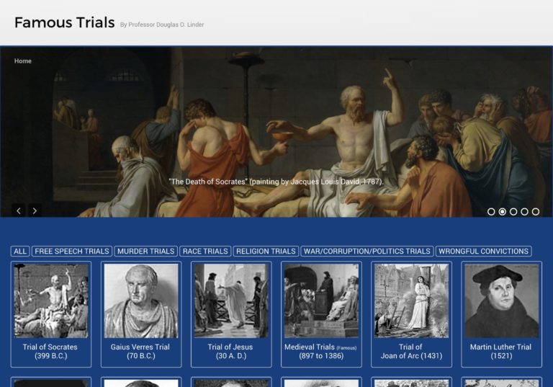Click the next slide arrow
The height and width of the screenshot is (387, 553).
pyautogui.click(x=35, y=211)
